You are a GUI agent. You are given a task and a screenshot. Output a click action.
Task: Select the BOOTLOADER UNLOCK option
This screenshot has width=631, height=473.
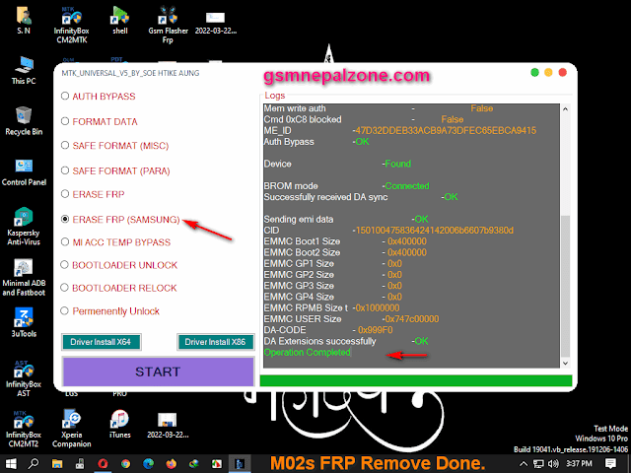(119, 265)
